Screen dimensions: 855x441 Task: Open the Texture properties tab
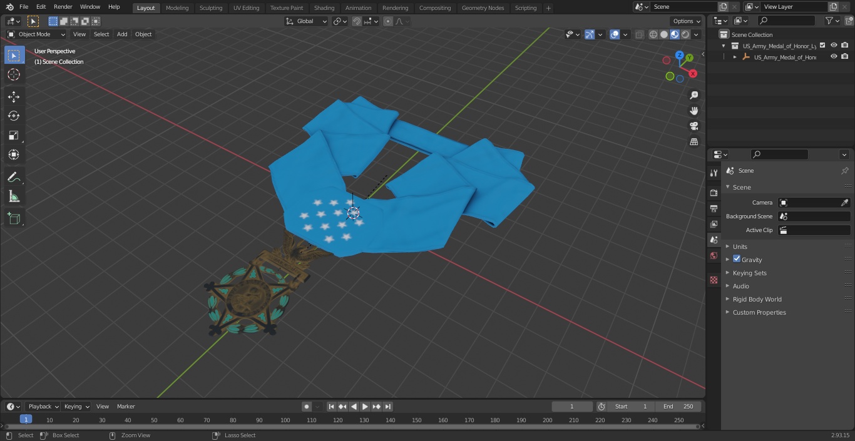coord(714,280)
